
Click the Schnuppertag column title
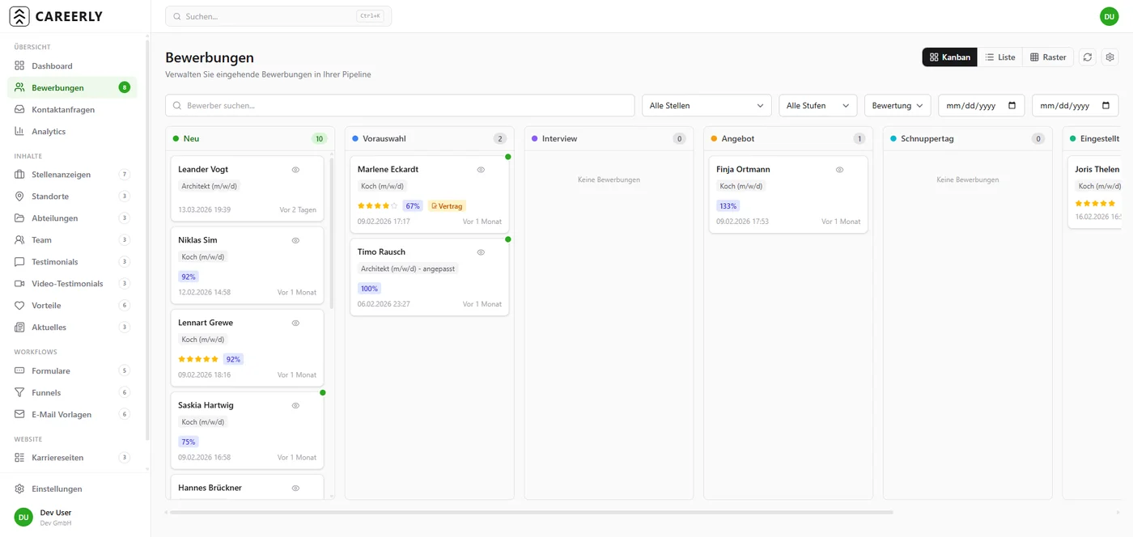pyautogui.click(x=927, y=139)
